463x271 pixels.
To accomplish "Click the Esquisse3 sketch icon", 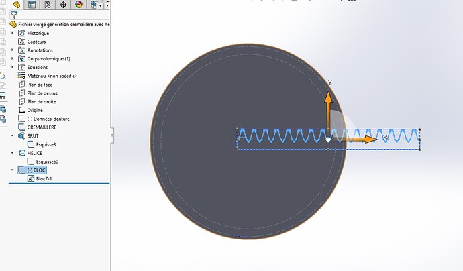I will click(31, 144).
